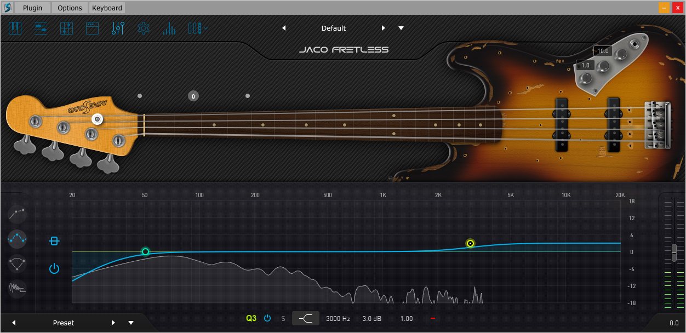This screenshot has width=686, height=333.
Task: Open the horizontal sliders panel icon
Action: click(41, 28)
